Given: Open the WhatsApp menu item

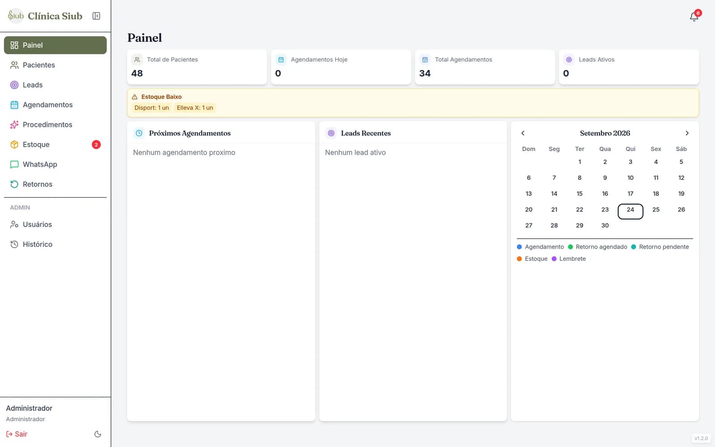Looking at the screenshot, I should point(55,164).
